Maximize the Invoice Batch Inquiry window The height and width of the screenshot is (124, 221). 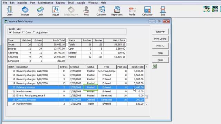(x=159, y=21)
